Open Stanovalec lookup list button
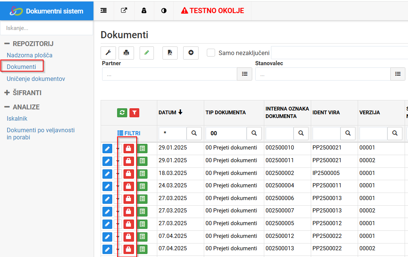Viewport: 408px width, 257px height. point(398,74)
